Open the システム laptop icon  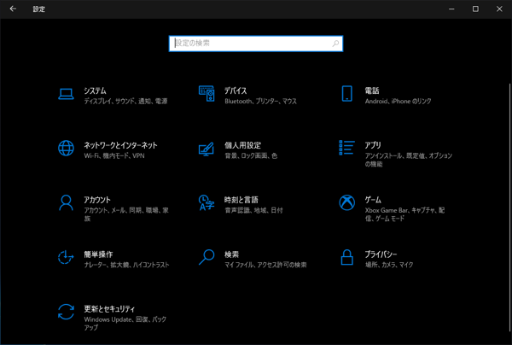coord(66,94)
